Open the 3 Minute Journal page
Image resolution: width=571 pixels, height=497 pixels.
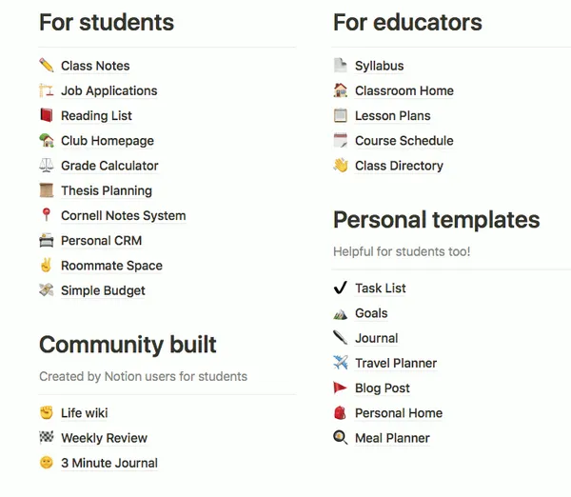click(109, 463)
